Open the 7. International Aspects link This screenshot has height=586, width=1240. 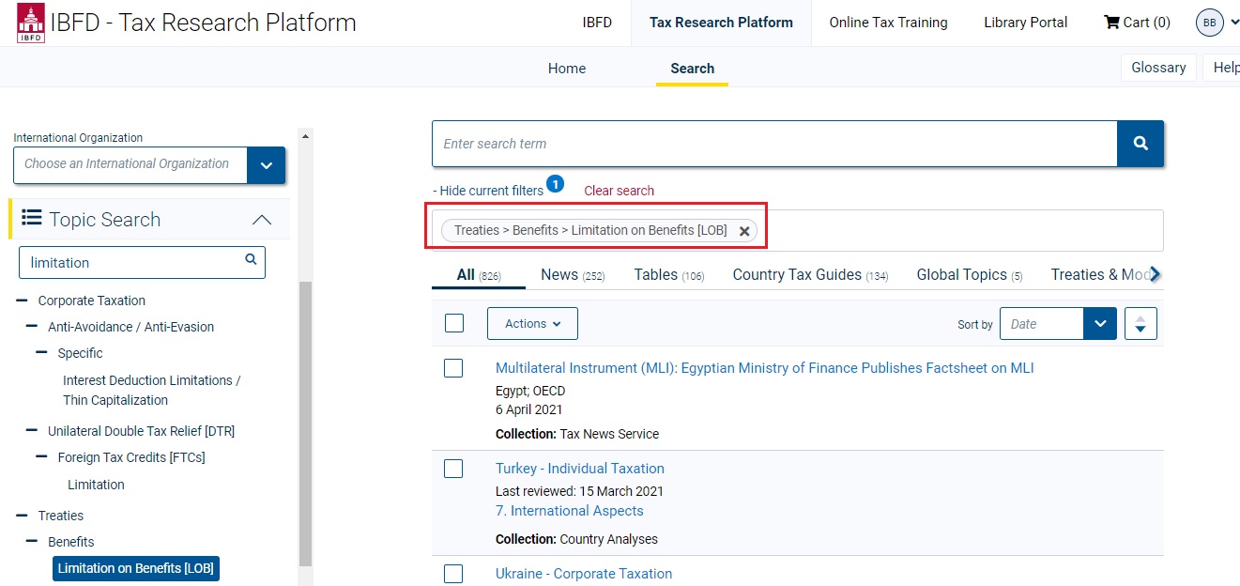pos(570,511)
